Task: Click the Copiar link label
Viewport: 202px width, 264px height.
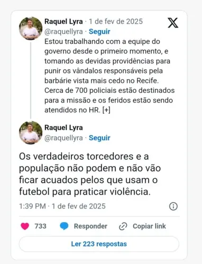Action: tap(149, 227)
